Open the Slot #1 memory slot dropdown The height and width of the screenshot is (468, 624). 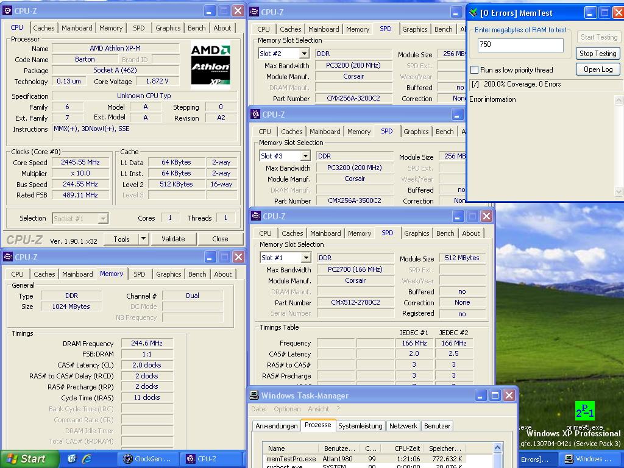pos(306,258)
